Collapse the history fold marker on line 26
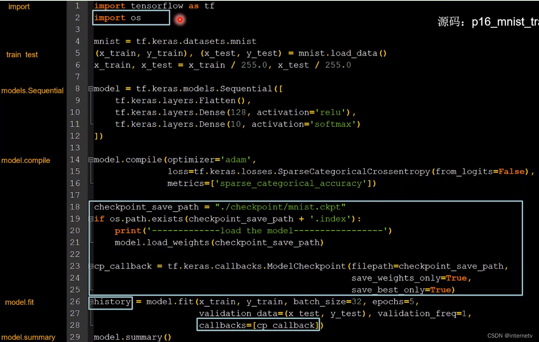 91,302
